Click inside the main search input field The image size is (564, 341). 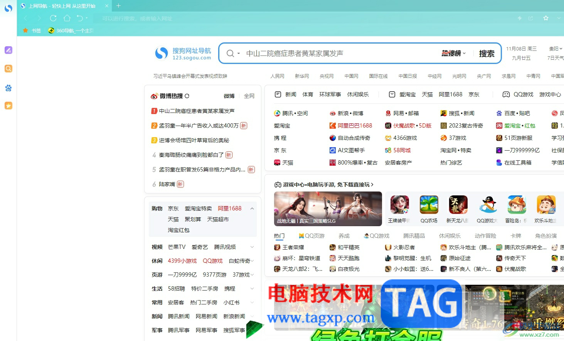click(339, 53)
